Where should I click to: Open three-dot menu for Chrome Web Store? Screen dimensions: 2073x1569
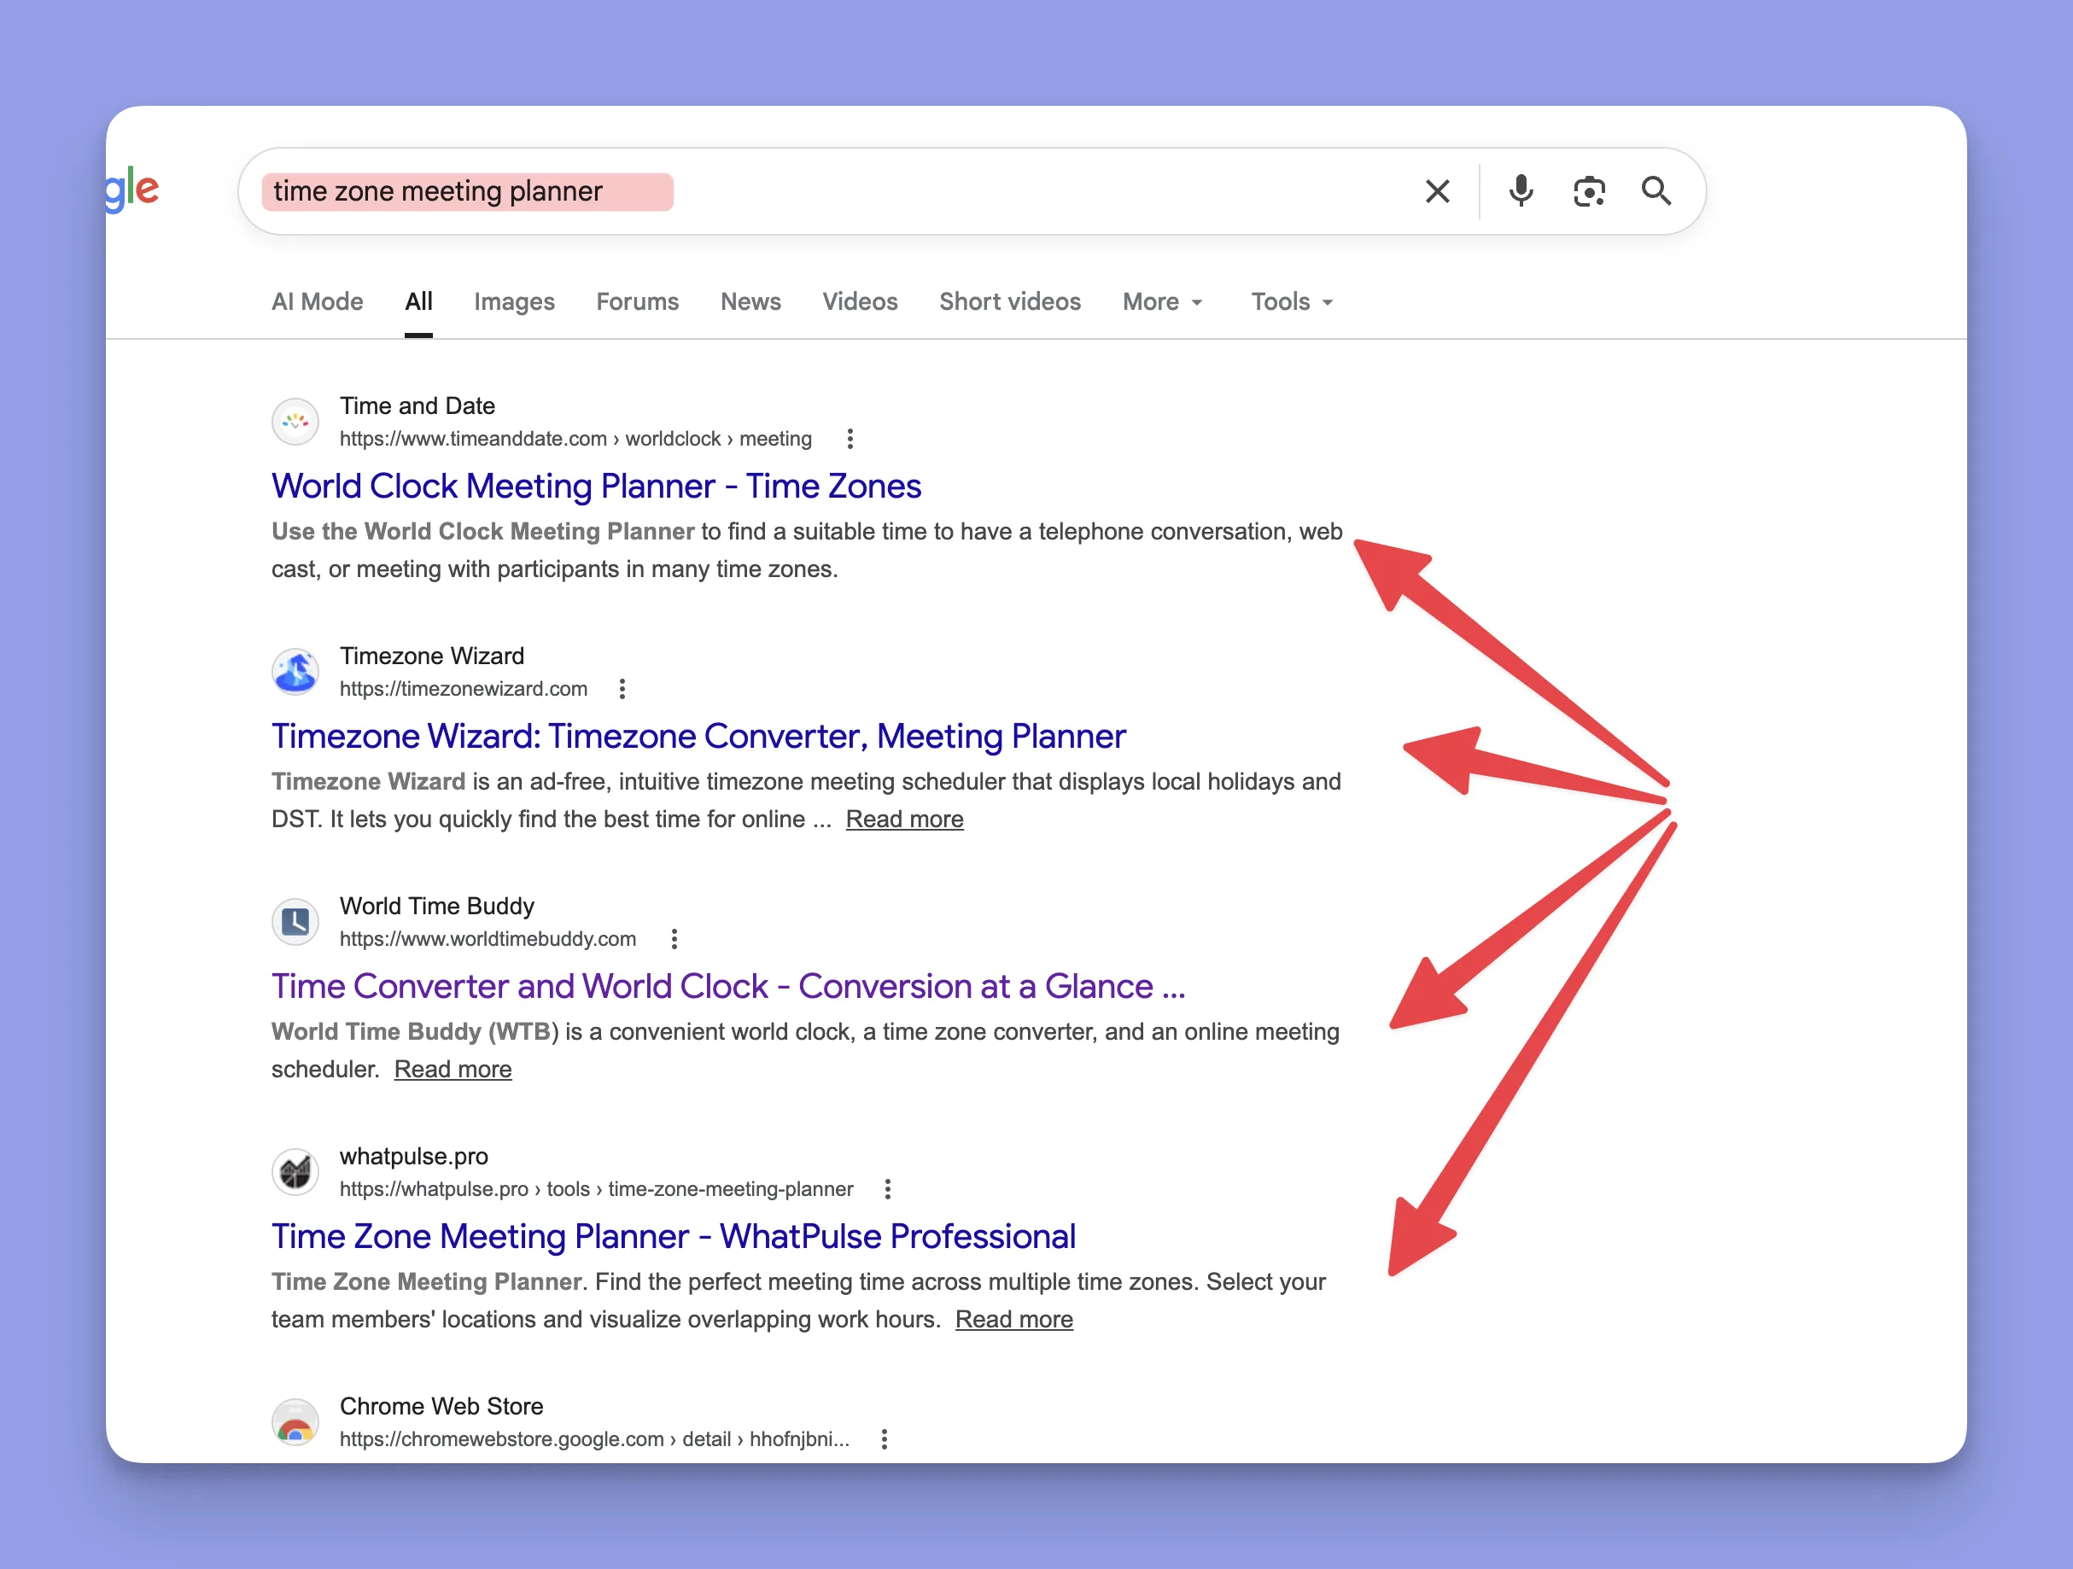pyautogui.click(x=884, y=1439)
